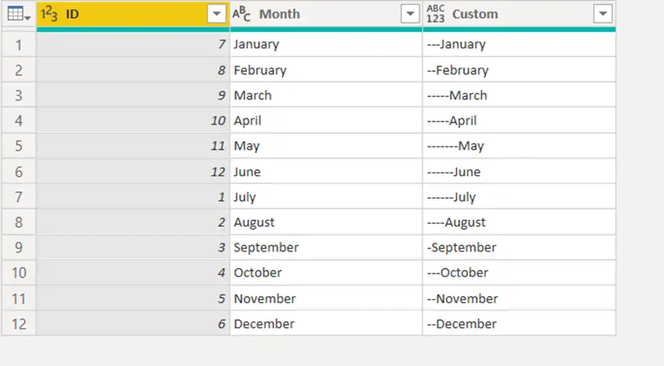Click the Month cell 'September'
Viewport: 664px width, 366px height.
(x=326, y=248)
